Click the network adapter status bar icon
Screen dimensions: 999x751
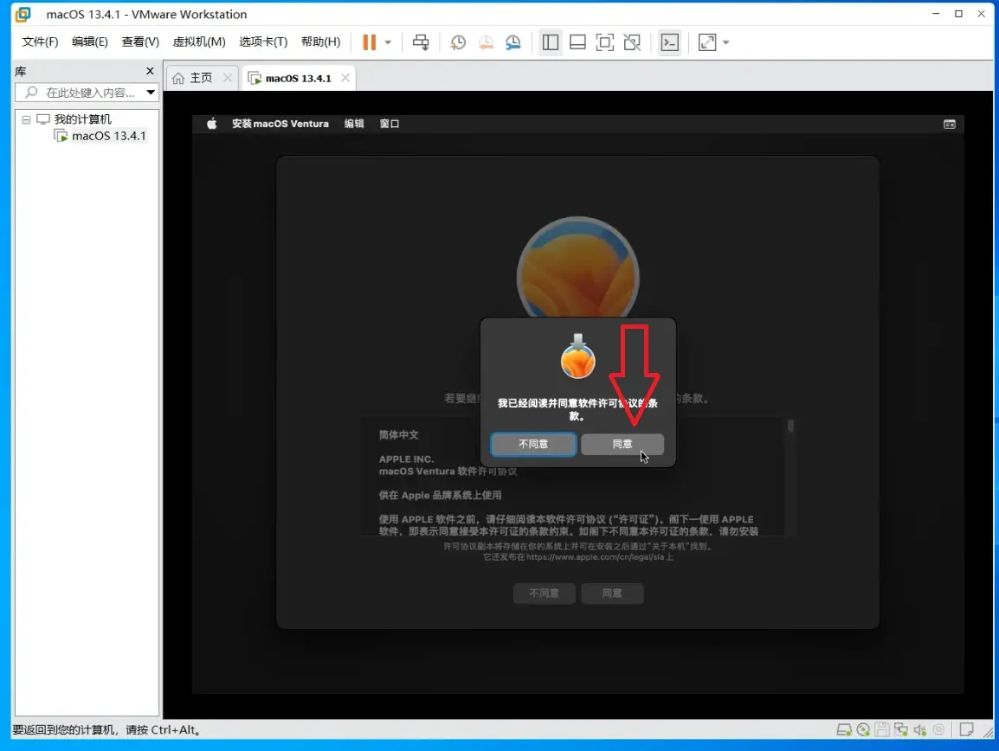(901, 729)
